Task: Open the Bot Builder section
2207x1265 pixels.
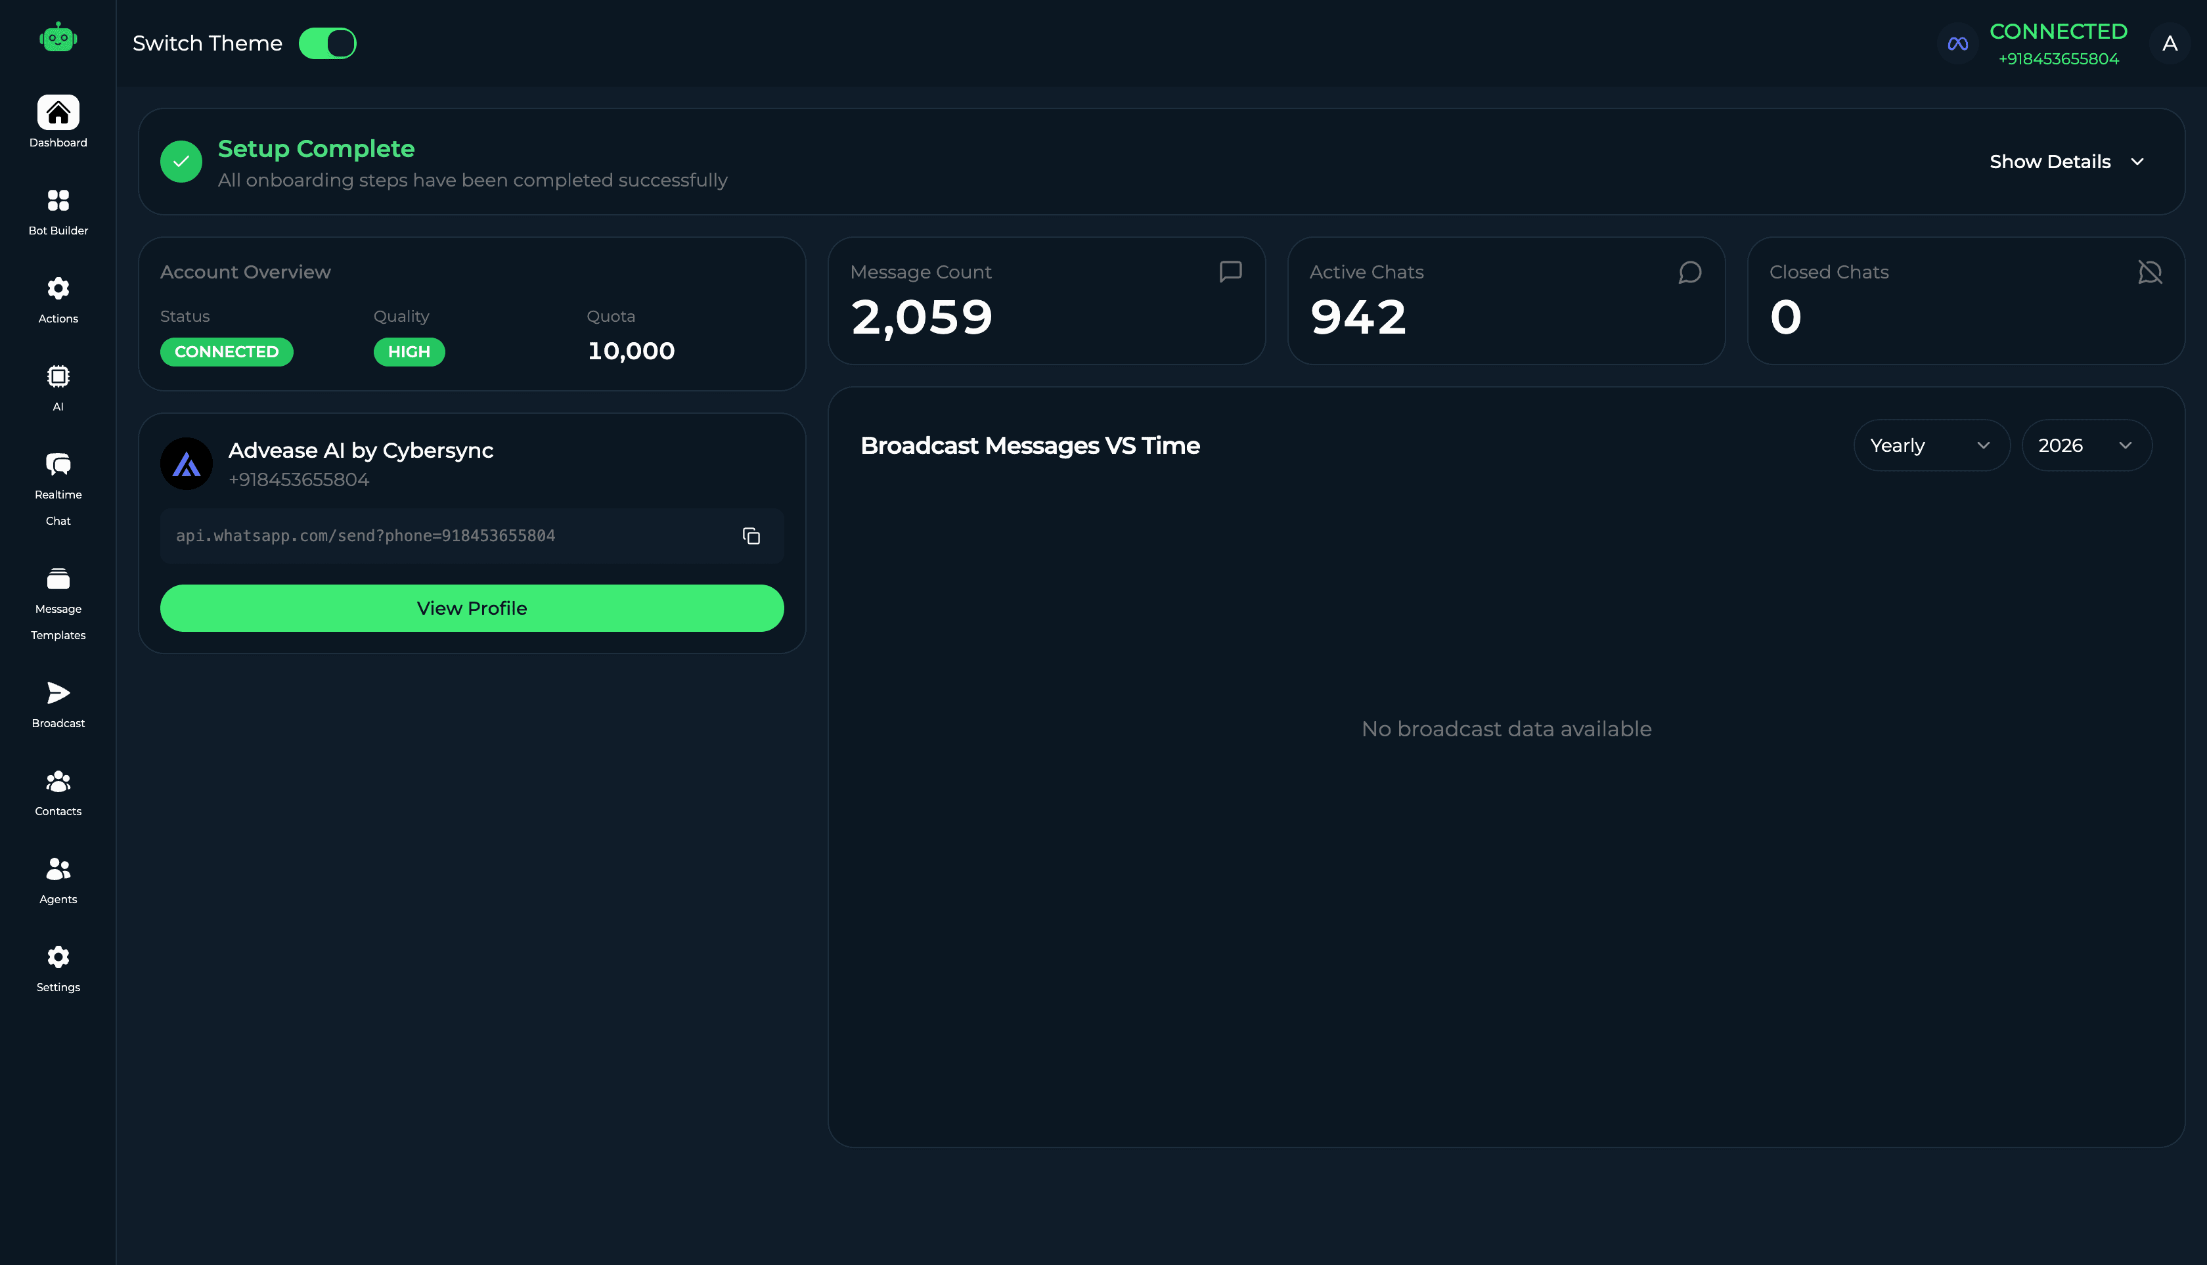Action: [57, 210]
